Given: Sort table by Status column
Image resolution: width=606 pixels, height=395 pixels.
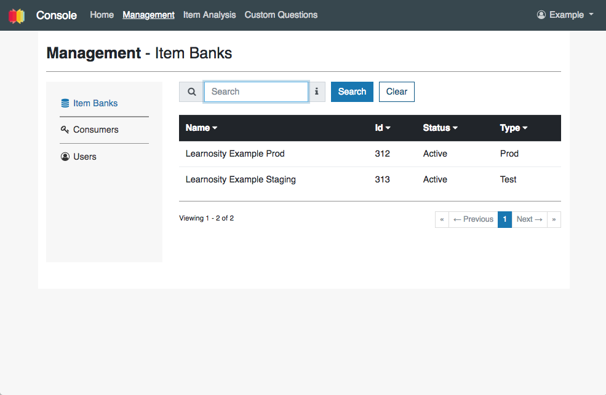Looking at the screenshot, I should (x=441, y=128).
